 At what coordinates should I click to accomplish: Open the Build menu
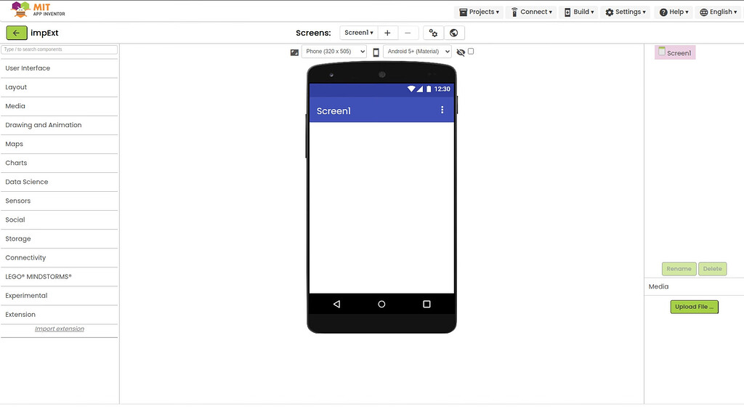(x=579, y=12)
